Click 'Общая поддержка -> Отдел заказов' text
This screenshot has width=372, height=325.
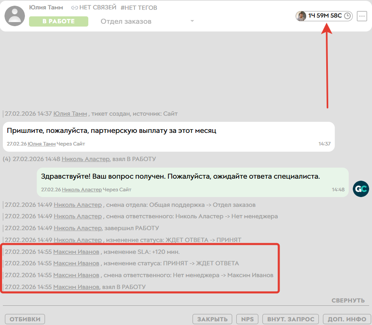[x=202, y=205]
